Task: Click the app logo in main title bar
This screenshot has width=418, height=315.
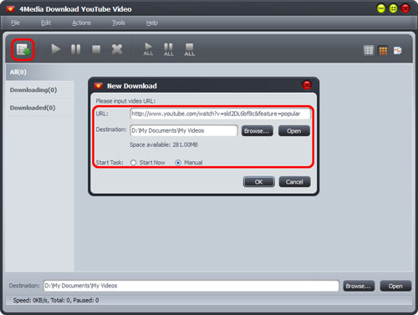Action: [x=10, y=9]
